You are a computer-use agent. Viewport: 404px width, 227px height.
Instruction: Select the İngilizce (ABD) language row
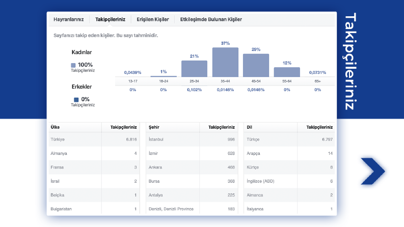(x=289, y=181)
